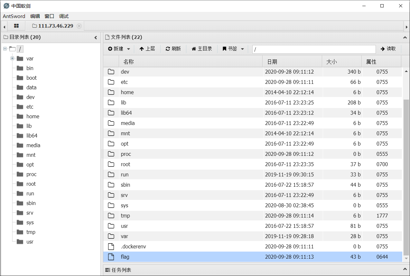Select the home row in the file list
The width and height of the screenshot is (410, 276).
(253, 92)
